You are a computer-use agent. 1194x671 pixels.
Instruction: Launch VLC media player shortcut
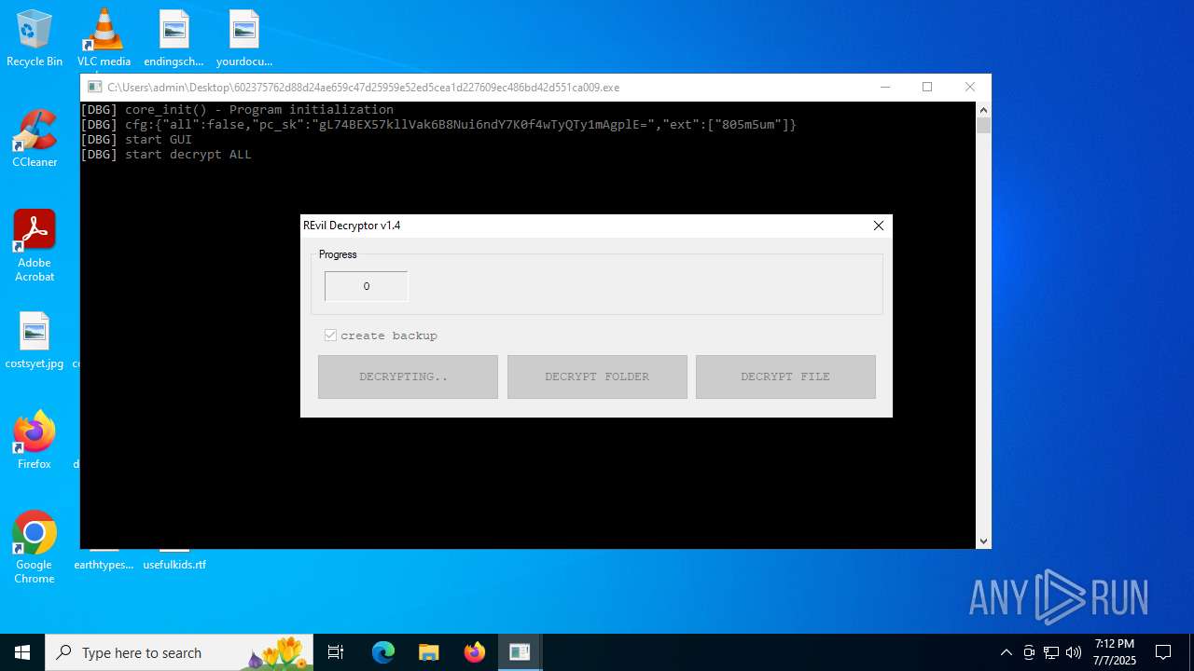pos(104,38)
